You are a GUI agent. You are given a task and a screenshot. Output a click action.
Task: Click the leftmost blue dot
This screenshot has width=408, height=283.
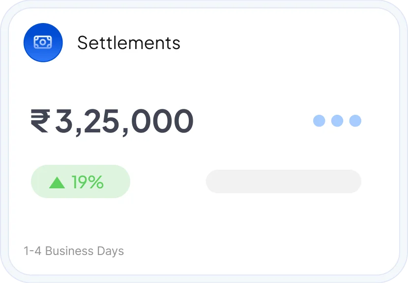click(319, 121)
